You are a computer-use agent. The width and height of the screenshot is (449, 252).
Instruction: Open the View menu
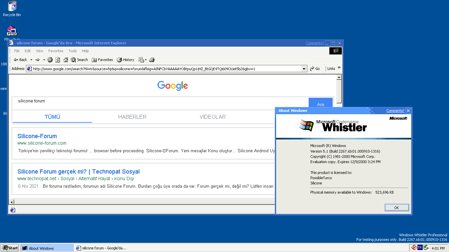(39, 51)
